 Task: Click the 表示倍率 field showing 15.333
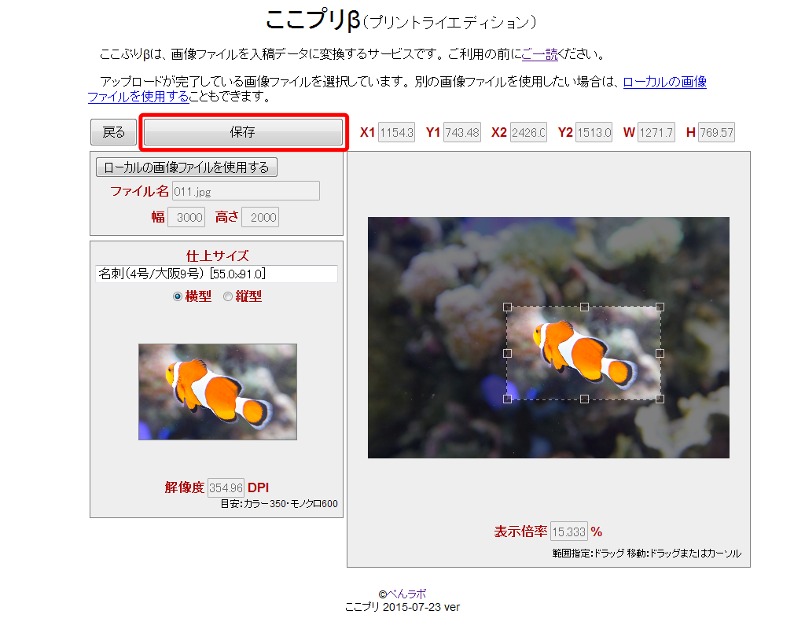pyautogui.click(x=569, y=532)
